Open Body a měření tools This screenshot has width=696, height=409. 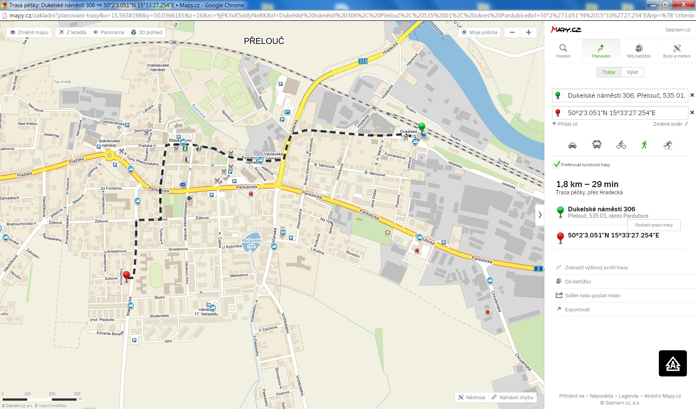tap(677, 51)
